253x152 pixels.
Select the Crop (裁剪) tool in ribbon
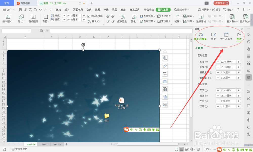[x=46, y=17]
